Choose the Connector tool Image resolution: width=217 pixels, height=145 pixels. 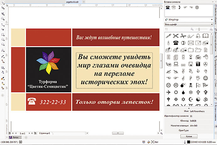click(3, 61)
